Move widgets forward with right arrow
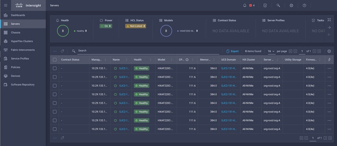 [329, 28]
